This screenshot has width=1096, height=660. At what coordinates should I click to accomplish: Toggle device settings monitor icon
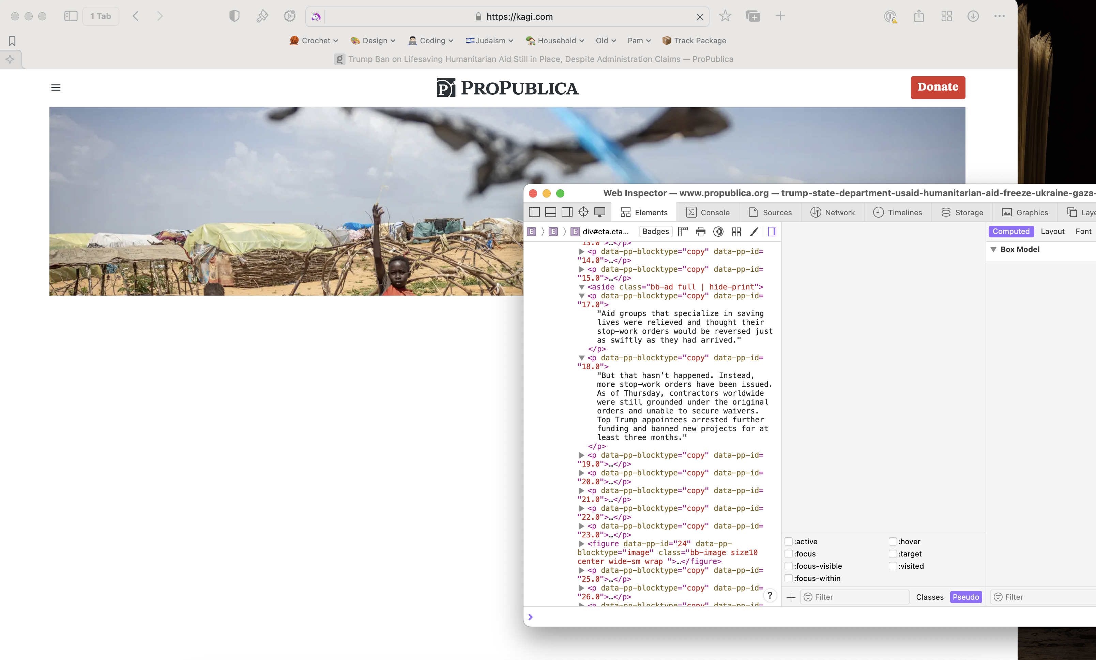pos(599,212)
